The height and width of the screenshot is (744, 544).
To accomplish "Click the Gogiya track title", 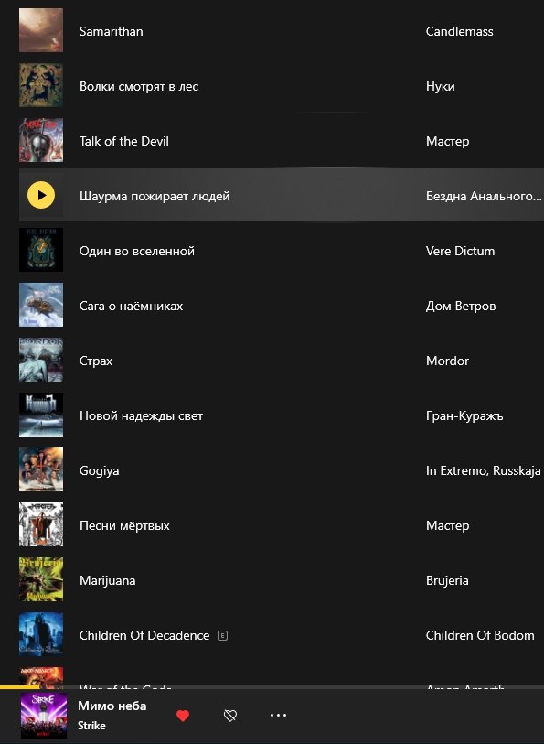I will [x=100, y=470].
